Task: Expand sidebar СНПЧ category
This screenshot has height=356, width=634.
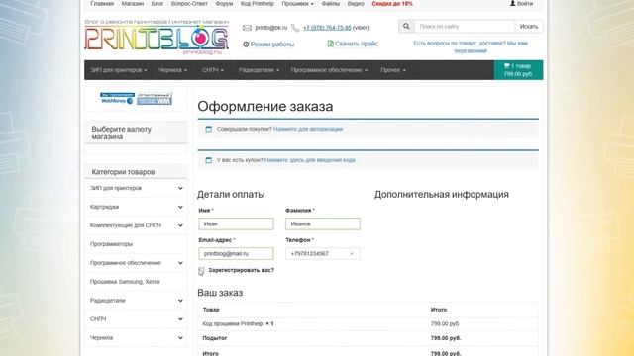Action: (x=180, y=319)
